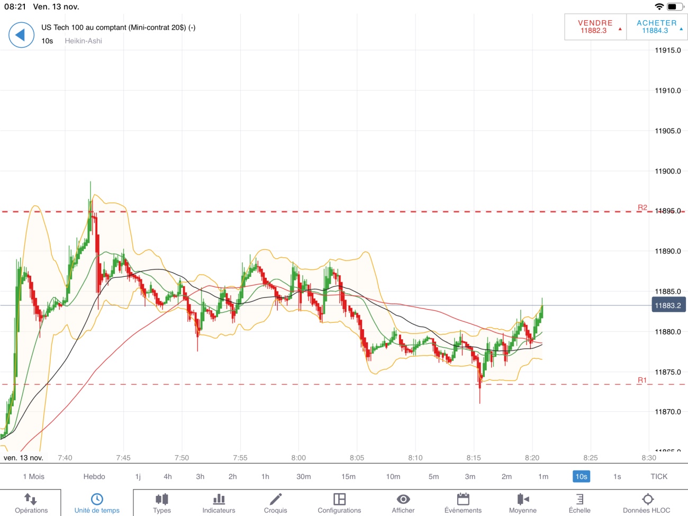Tap the blue back arrow button
688x516 pixels.
21,35
